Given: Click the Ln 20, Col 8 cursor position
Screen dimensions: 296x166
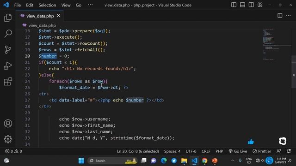Looking at the screenshot, I should click(138, 151).
